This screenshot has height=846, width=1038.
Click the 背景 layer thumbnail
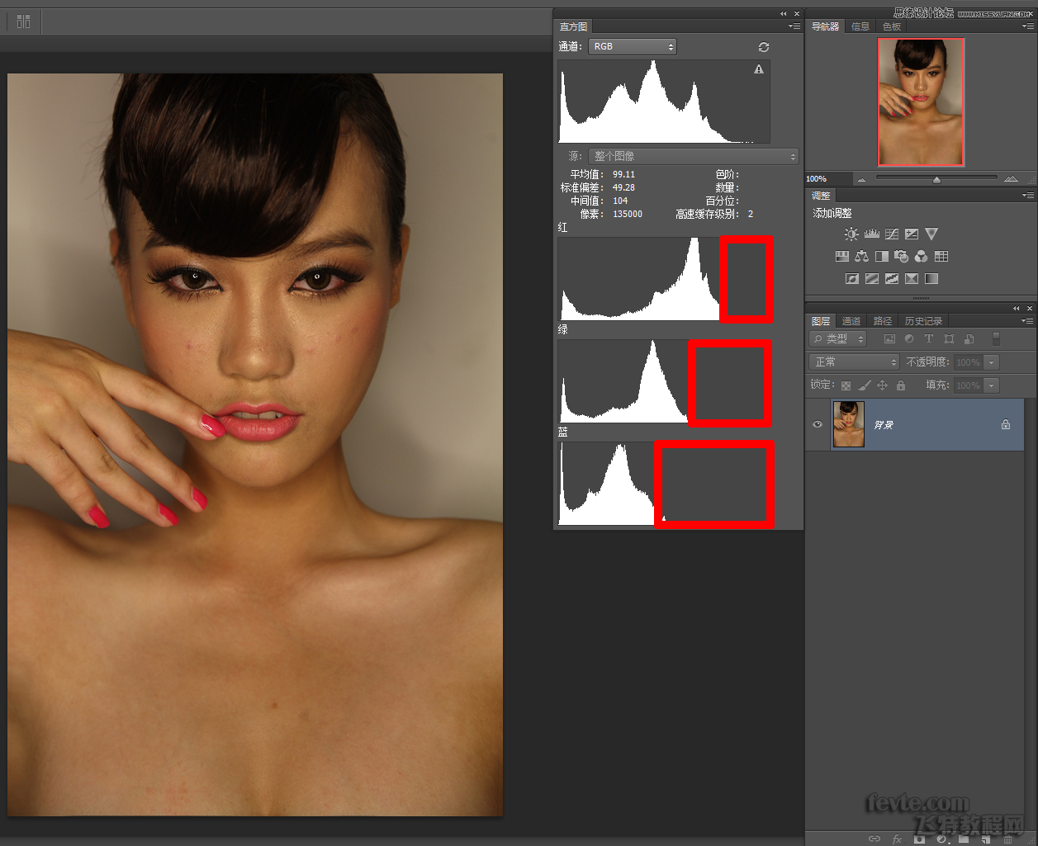pyautogui.click(x=848, y=424)
